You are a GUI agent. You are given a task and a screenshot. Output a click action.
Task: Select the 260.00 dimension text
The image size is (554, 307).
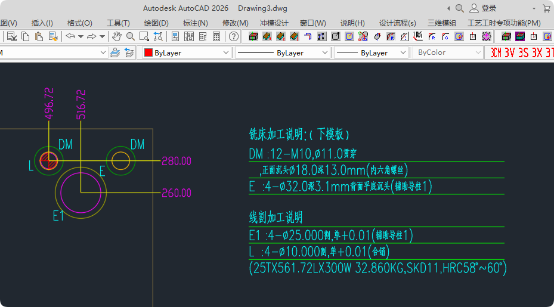point(177,193)
